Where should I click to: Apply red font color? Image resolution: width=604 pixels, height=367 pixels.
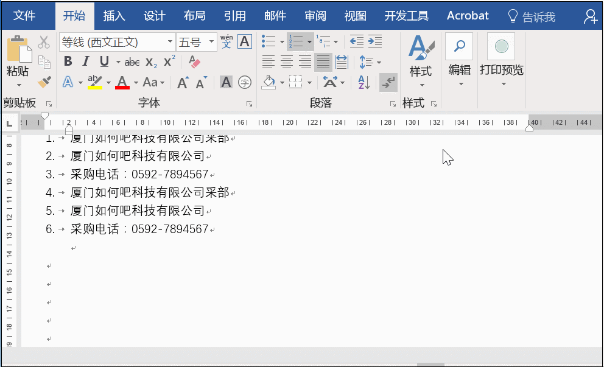coord(122,82)
